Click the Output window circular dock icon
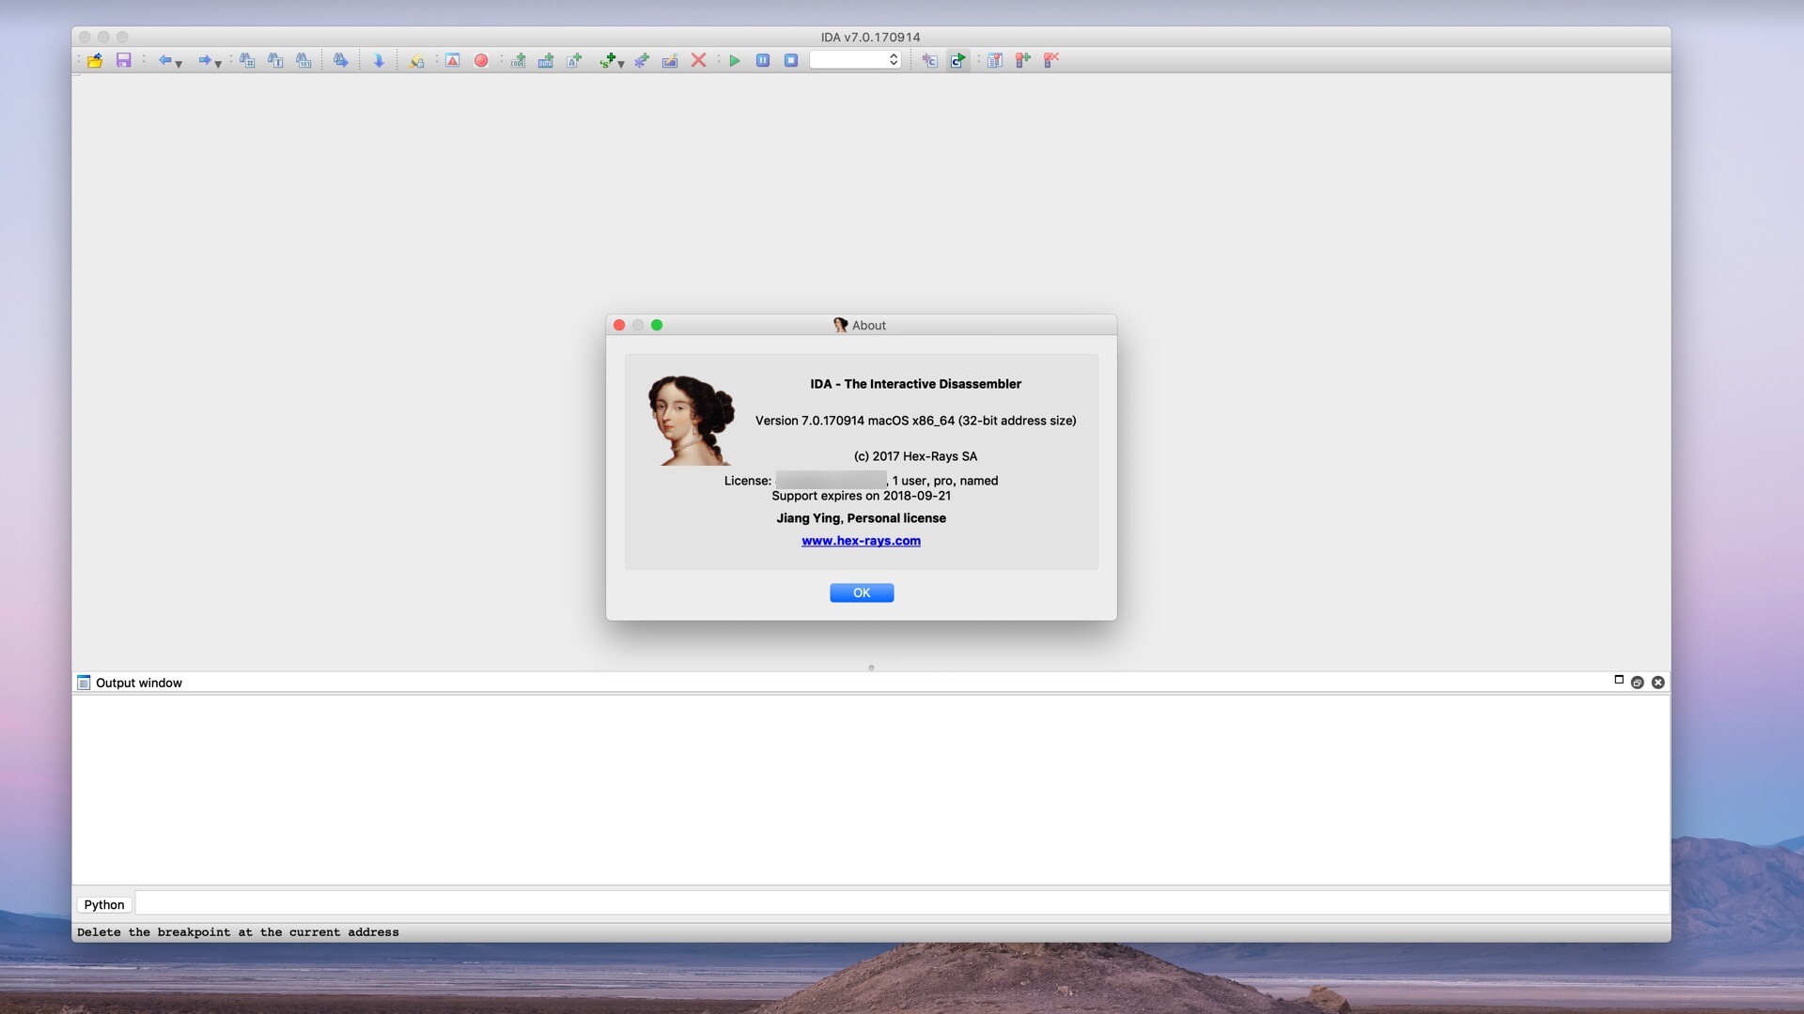The height and width of the screenshot is (1014, 1804). (1638, 683)
